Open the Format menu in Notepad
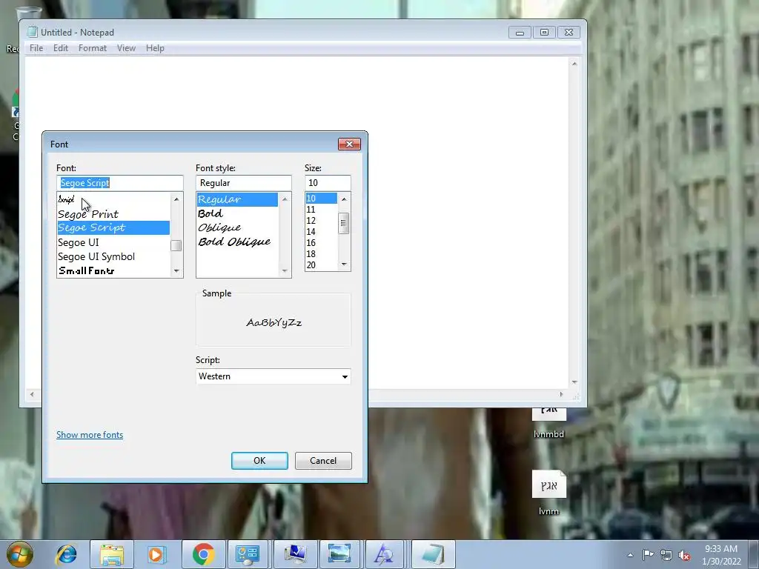 point(93,48)
